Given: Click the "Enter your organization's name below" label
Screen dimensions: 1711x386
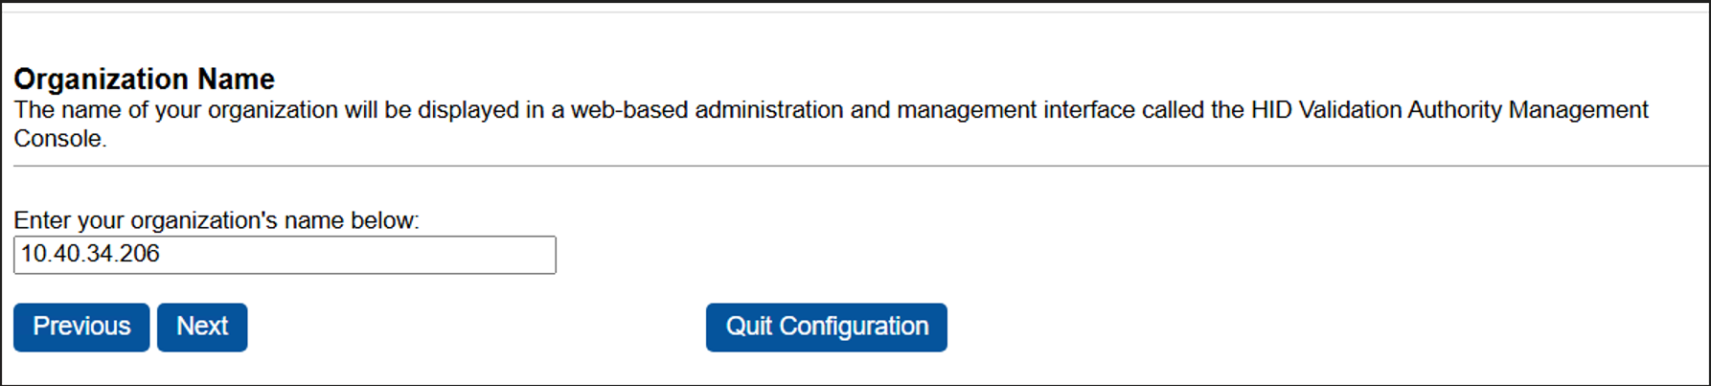Looking at the screenshot, I should click(x=216, y=220).
